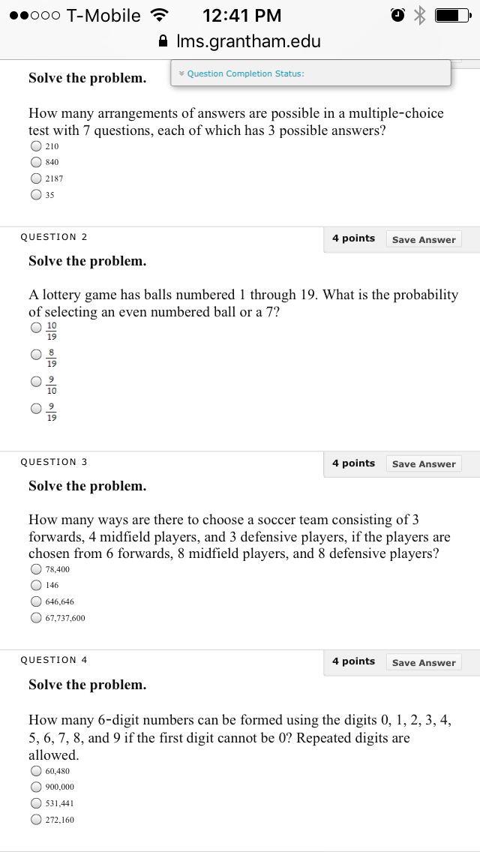Screen dimensions: 480x852
Task: Tap the battery indicator icon
Action: tap(453, 16)
